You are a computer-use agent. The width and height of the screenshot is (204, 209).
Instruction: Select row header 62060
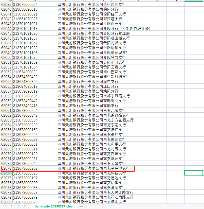click(6, 106)
